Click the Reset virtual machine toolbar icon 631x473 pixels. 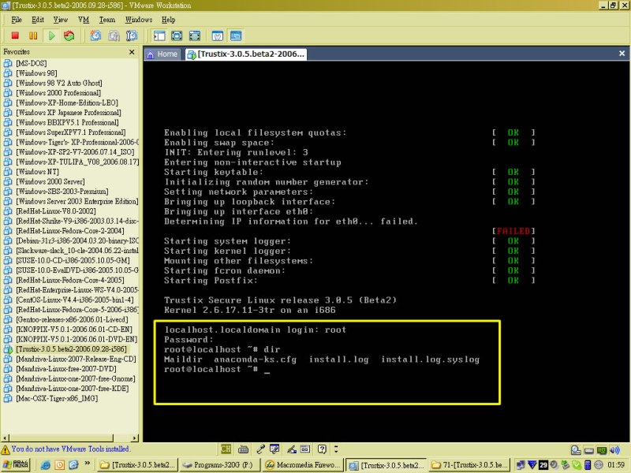[69, 35]
